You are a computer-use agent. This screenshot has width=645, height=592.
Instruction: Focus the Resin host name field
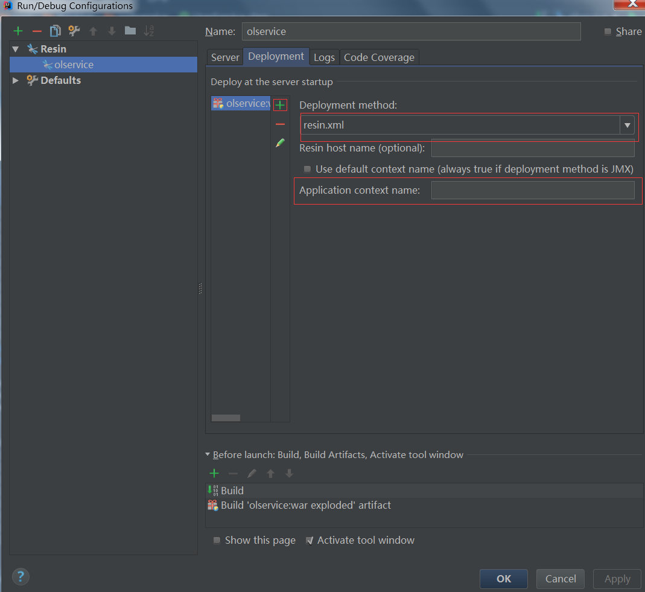(533, 148)
